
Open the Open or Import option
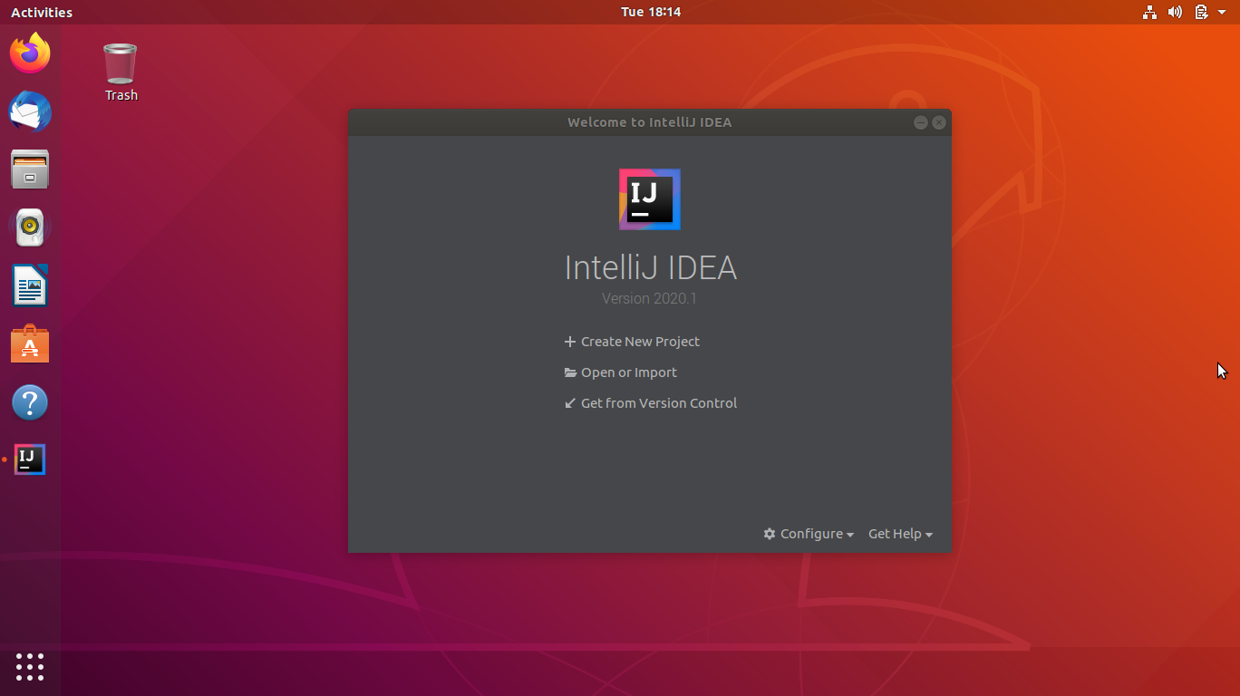coord(620,372)
